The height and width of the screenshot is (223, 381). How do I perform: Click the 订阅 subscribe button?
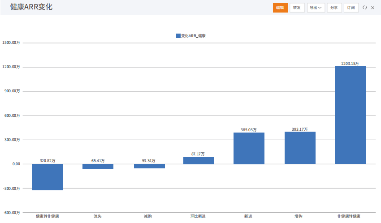[351, 8]
